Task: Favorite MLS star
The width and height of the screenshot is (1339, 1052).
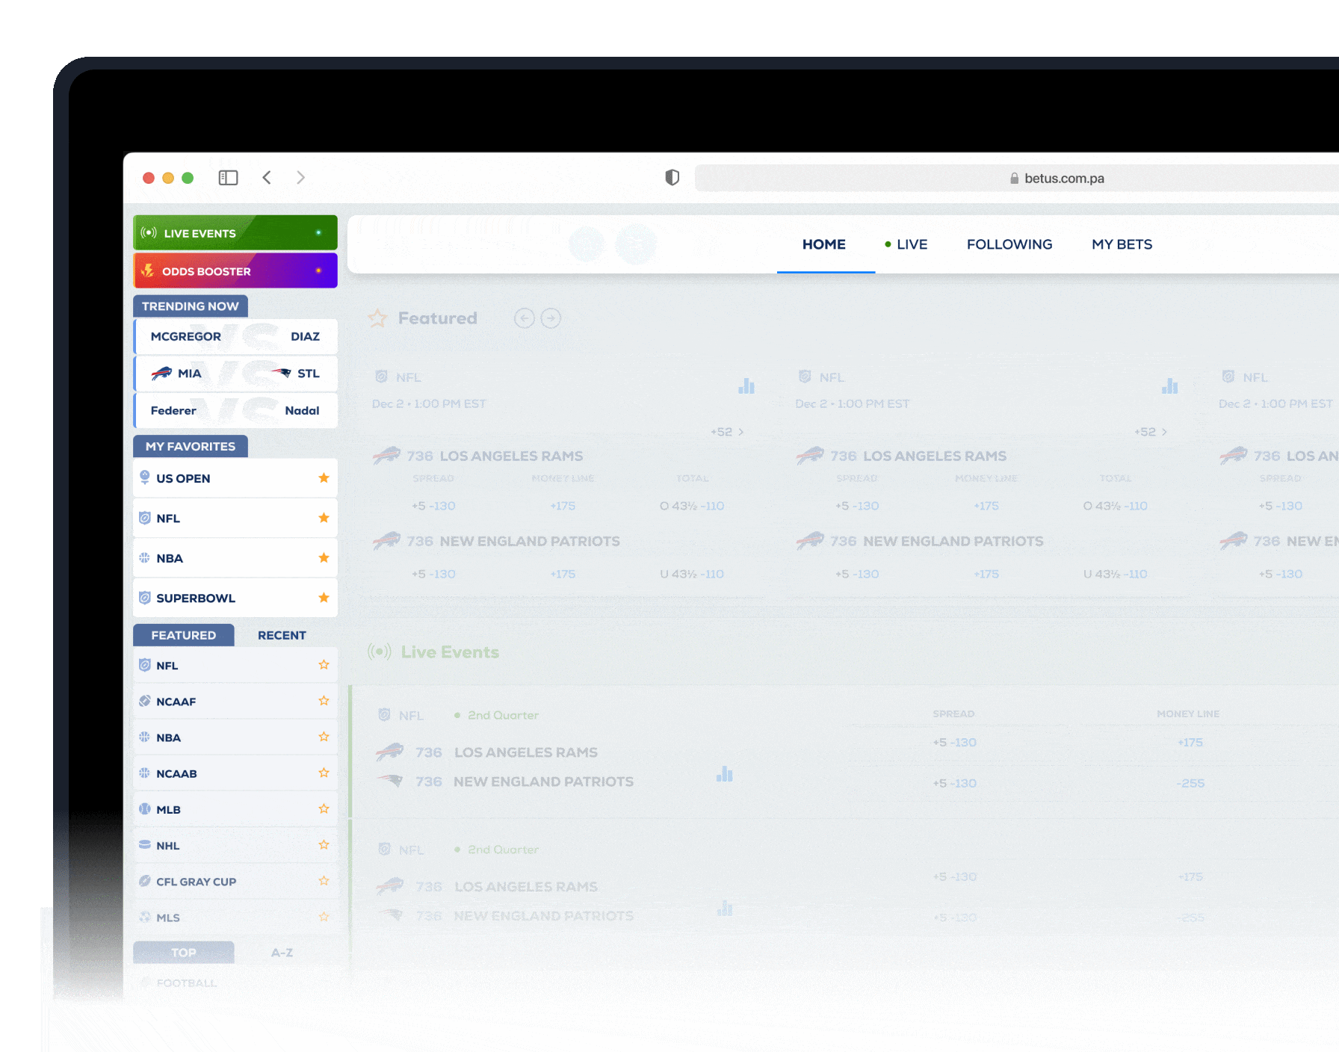Action: (x=324, y=917)
